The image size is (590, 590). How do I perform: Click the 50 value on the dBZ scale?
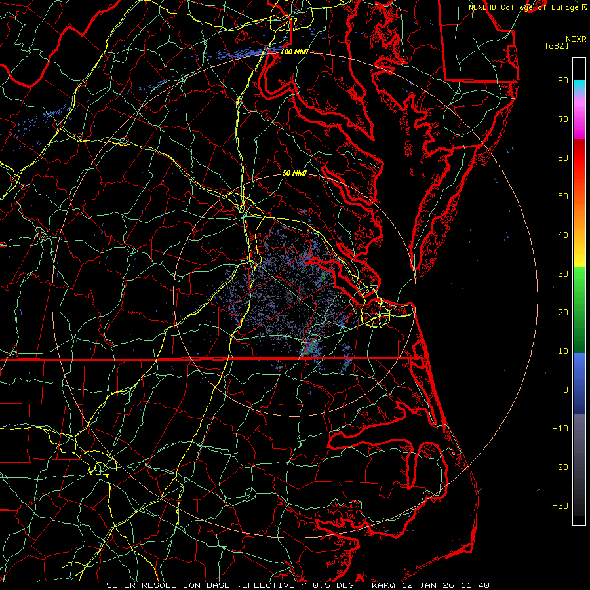(x=563, y=197)
